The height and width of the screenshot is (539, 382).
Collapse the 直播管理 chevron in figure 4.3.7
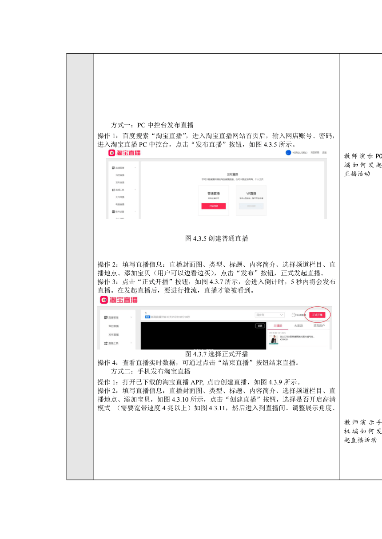131,317
